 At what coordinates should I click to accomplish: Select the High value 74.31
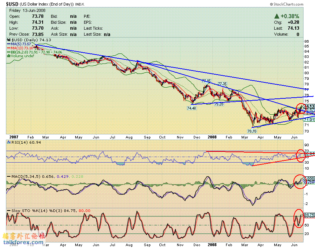(38, 22)
